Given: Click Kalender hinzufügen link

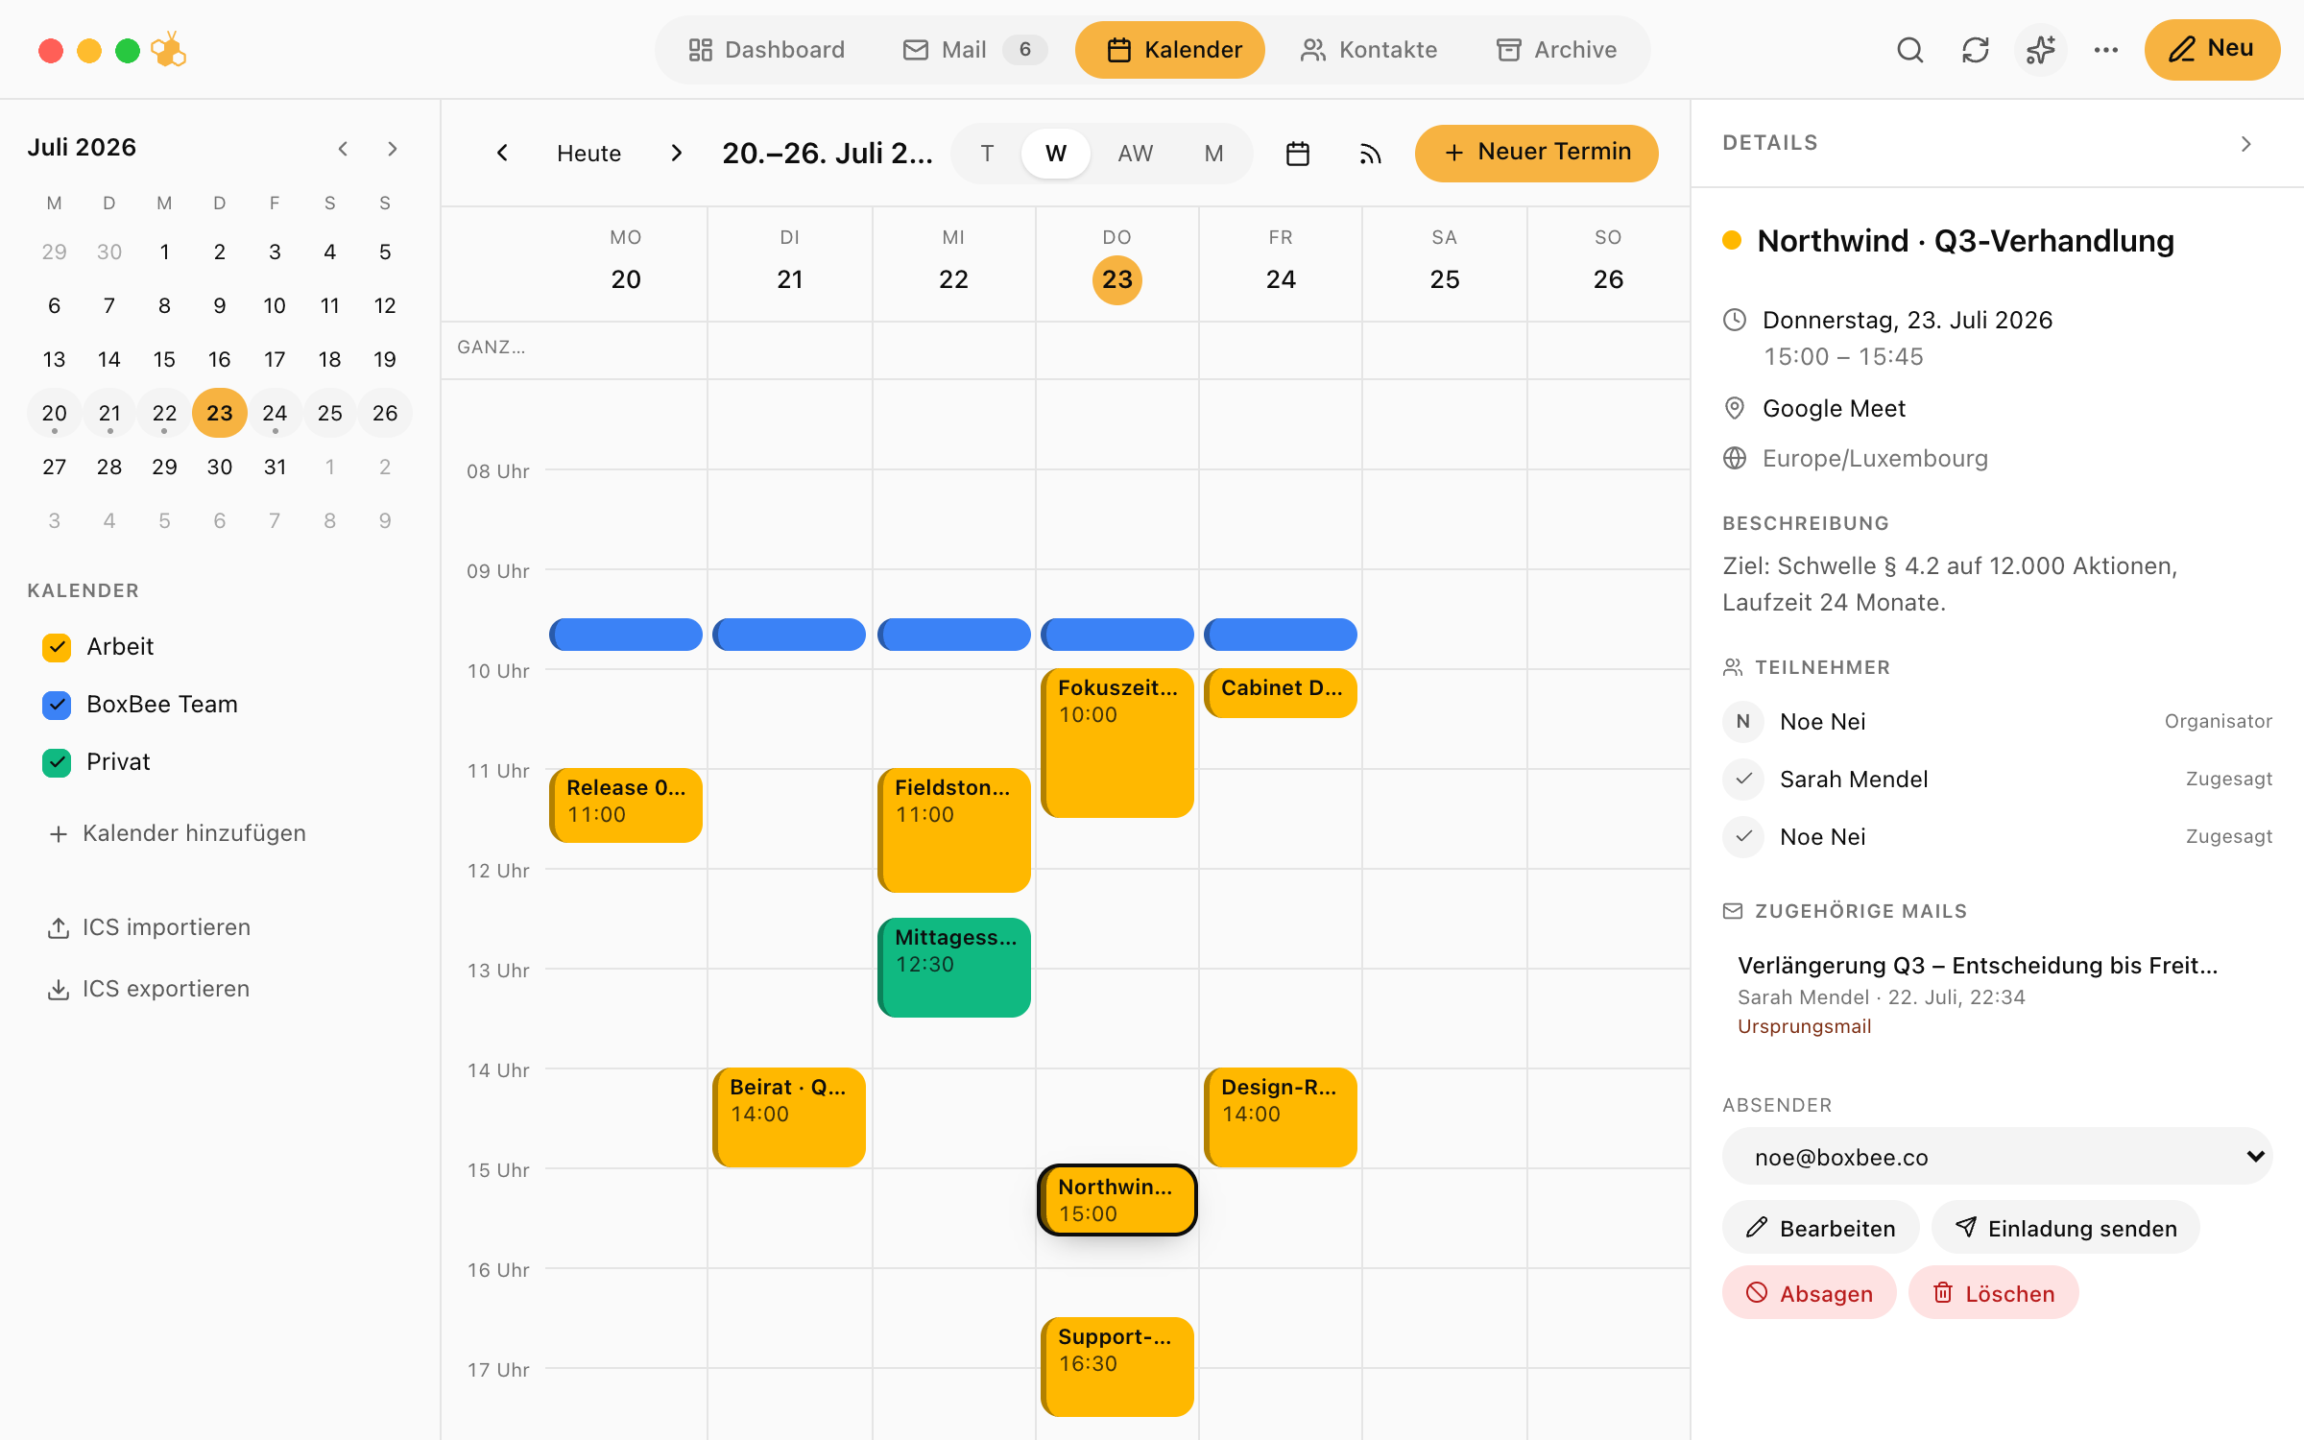Looking at the screenshot, I should click(x=194, y=833).
